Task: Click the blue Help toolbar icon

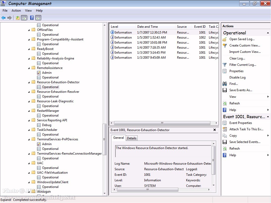Action: pyautogui.click(x=32, y=18)
